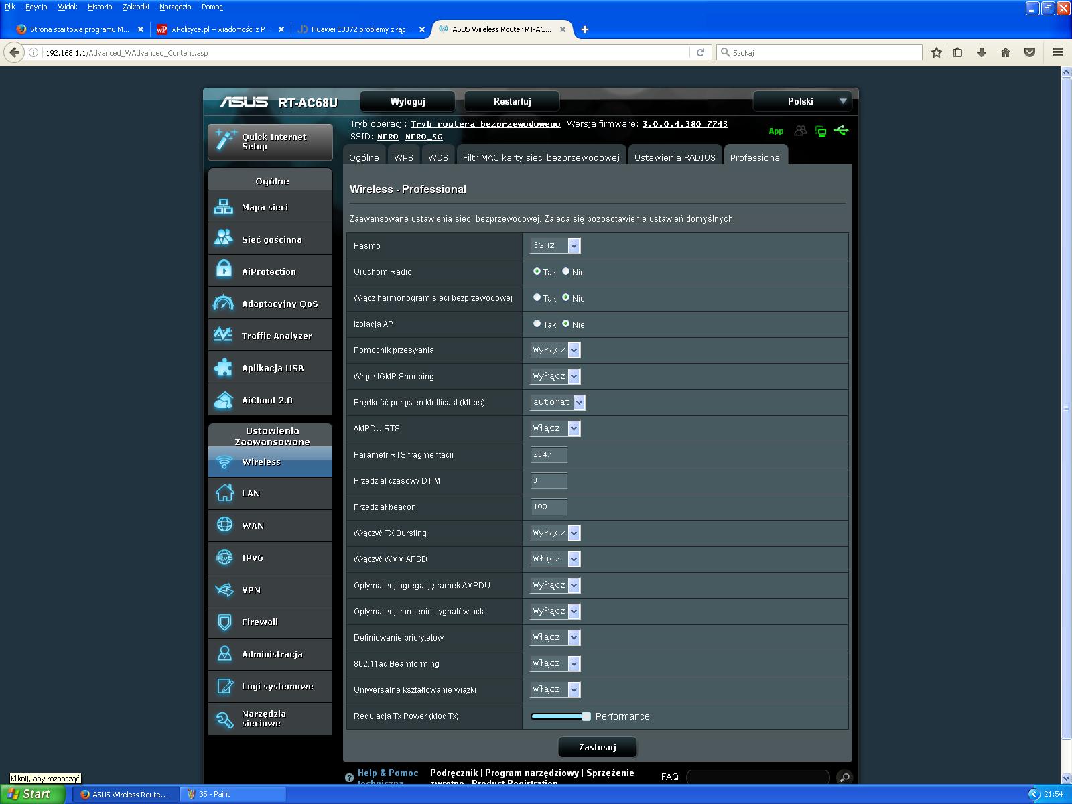
Task: Click the Wyloguj logout button
Action: coord(407,101)
